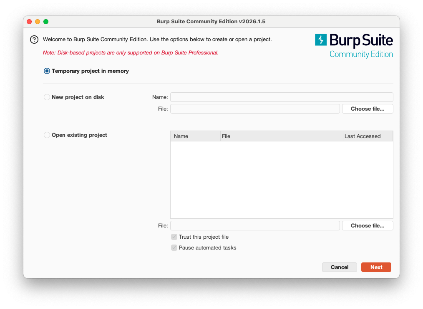Maximize the window using the green button
The width and height of the screenshot is (423, 309).
(46, 22)
